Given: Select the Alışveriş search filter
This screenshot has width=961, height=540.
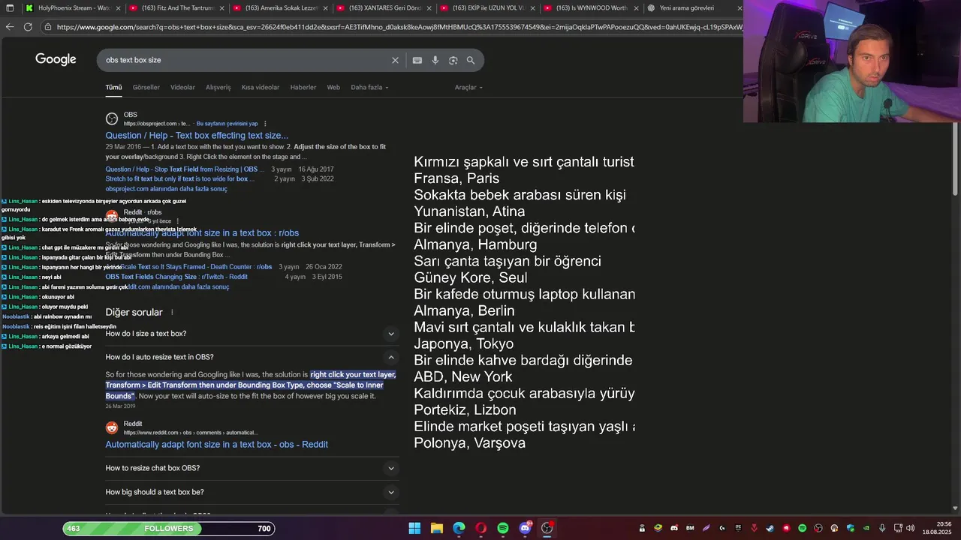Looking at the screenshot, I should point(218,87).
